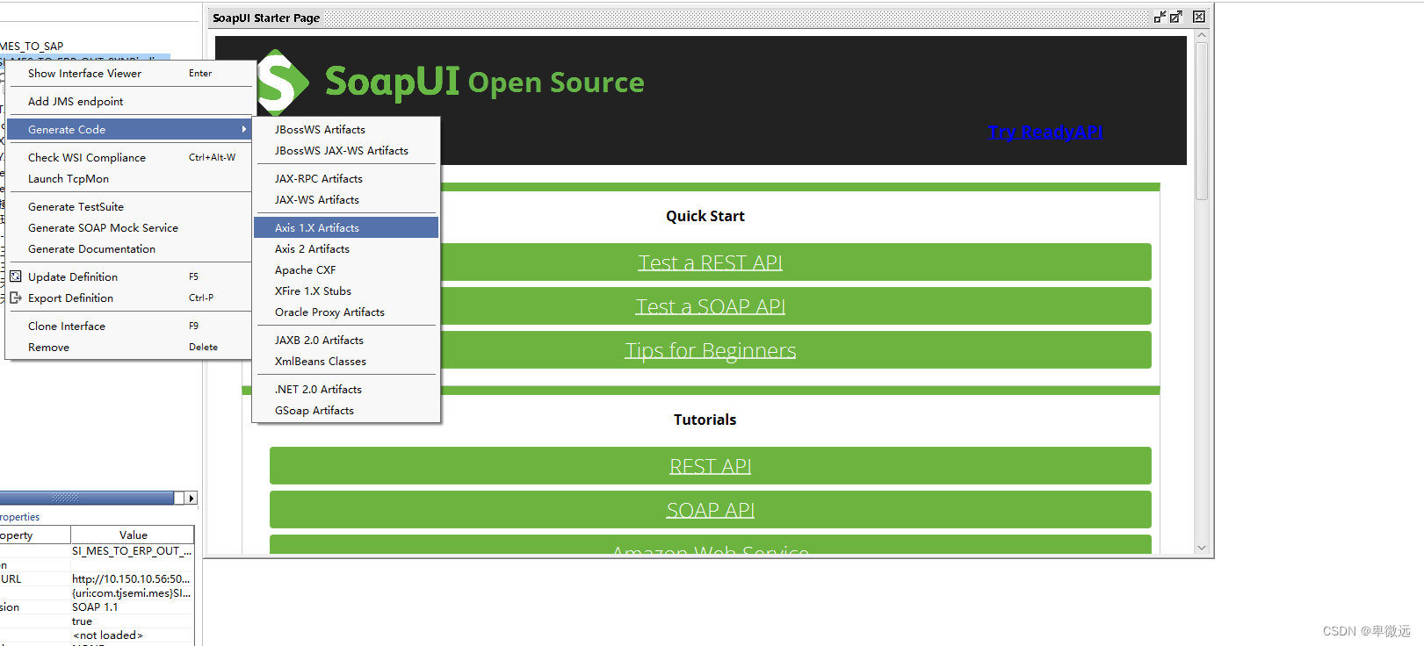
Task: Expand the Generate Code submenu arrow
Action: pos(244,129)
